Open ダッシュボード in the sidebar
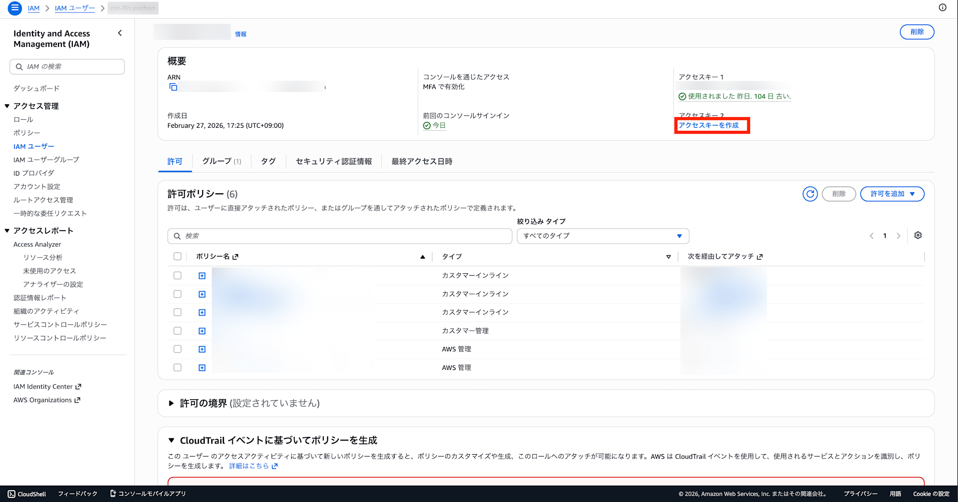 click(x=36, y=89)
